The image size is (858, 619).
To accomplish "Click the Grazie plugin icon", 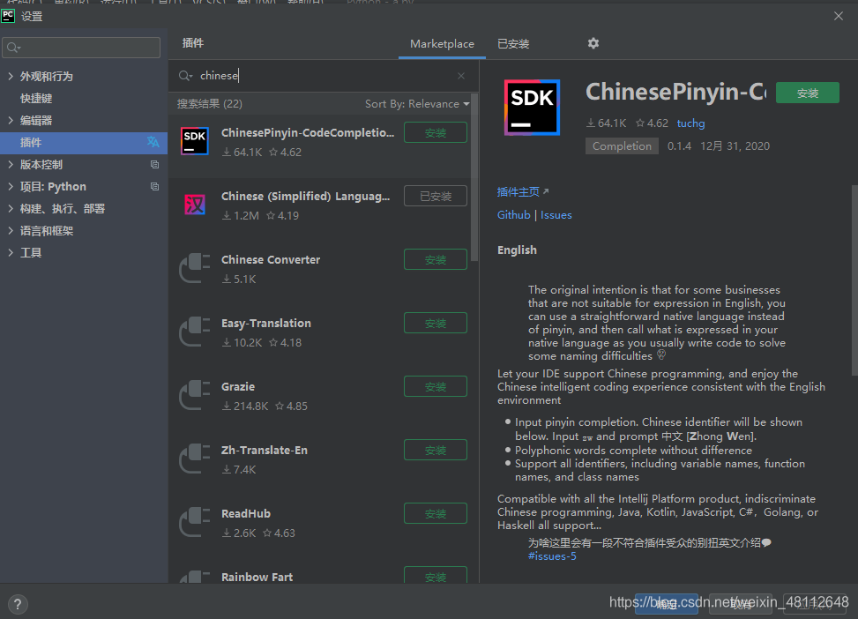I will click(x=195, y=395).
